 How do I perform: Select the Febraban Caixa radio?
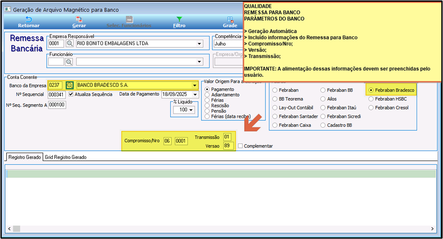(275, 125)
